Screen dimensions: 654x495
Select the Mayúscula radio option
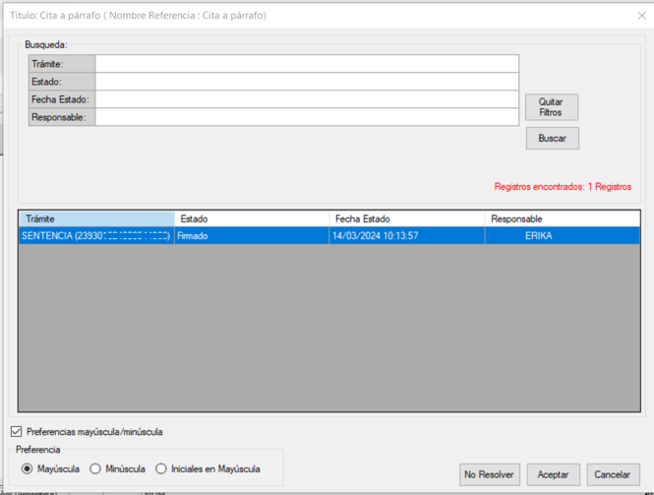(x=28, y=469)
